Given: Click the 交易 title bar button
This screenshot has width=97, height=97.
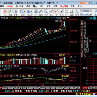Looking at the screenshot, I should pos(91,3).
